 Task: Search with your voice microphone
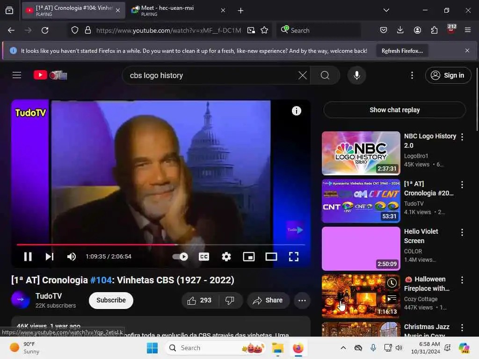[356, 75]
